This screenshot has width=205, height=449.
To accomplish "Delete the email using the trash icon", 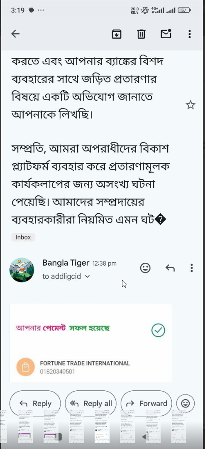I will [141, 34].
